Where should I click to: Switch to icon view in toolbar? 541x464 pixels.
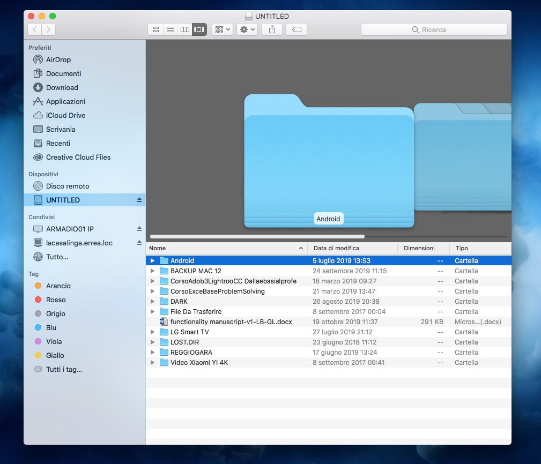coord(156,29)
